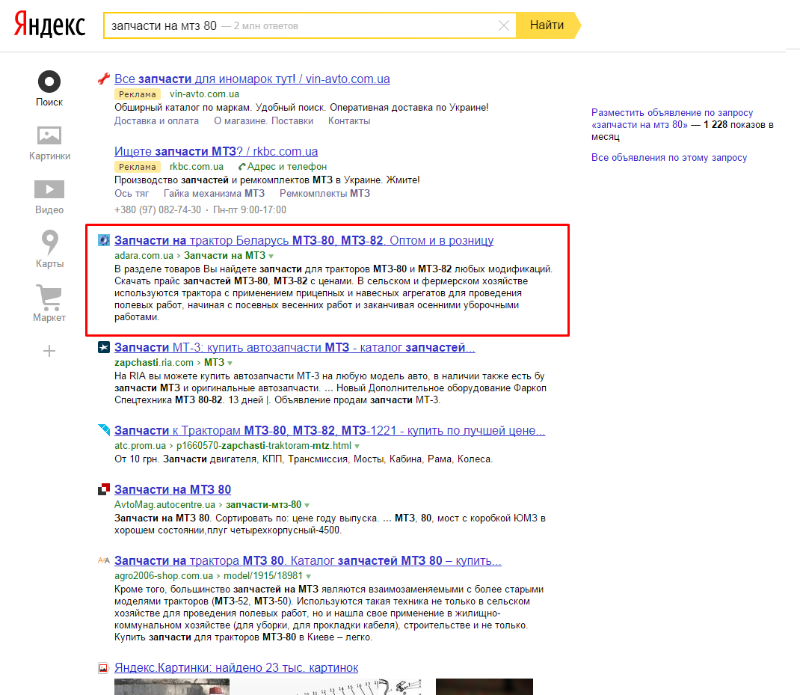The height and width of the screenshot is (695, 800).
Task: Click the Ремкомплекты МТЗ sitelink
Action: (x=325, y=194)
